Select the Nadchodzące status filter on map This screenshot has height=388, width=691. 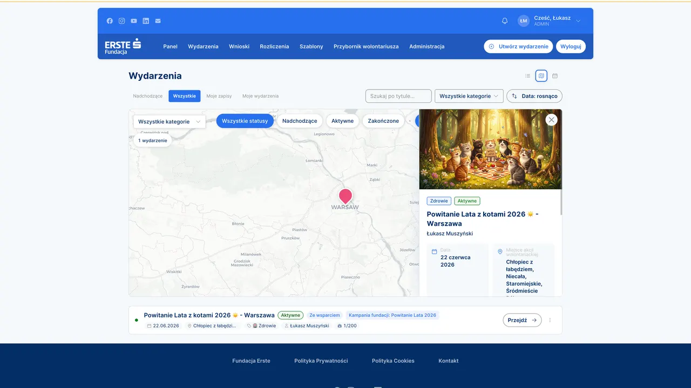[x=300, y=121]
